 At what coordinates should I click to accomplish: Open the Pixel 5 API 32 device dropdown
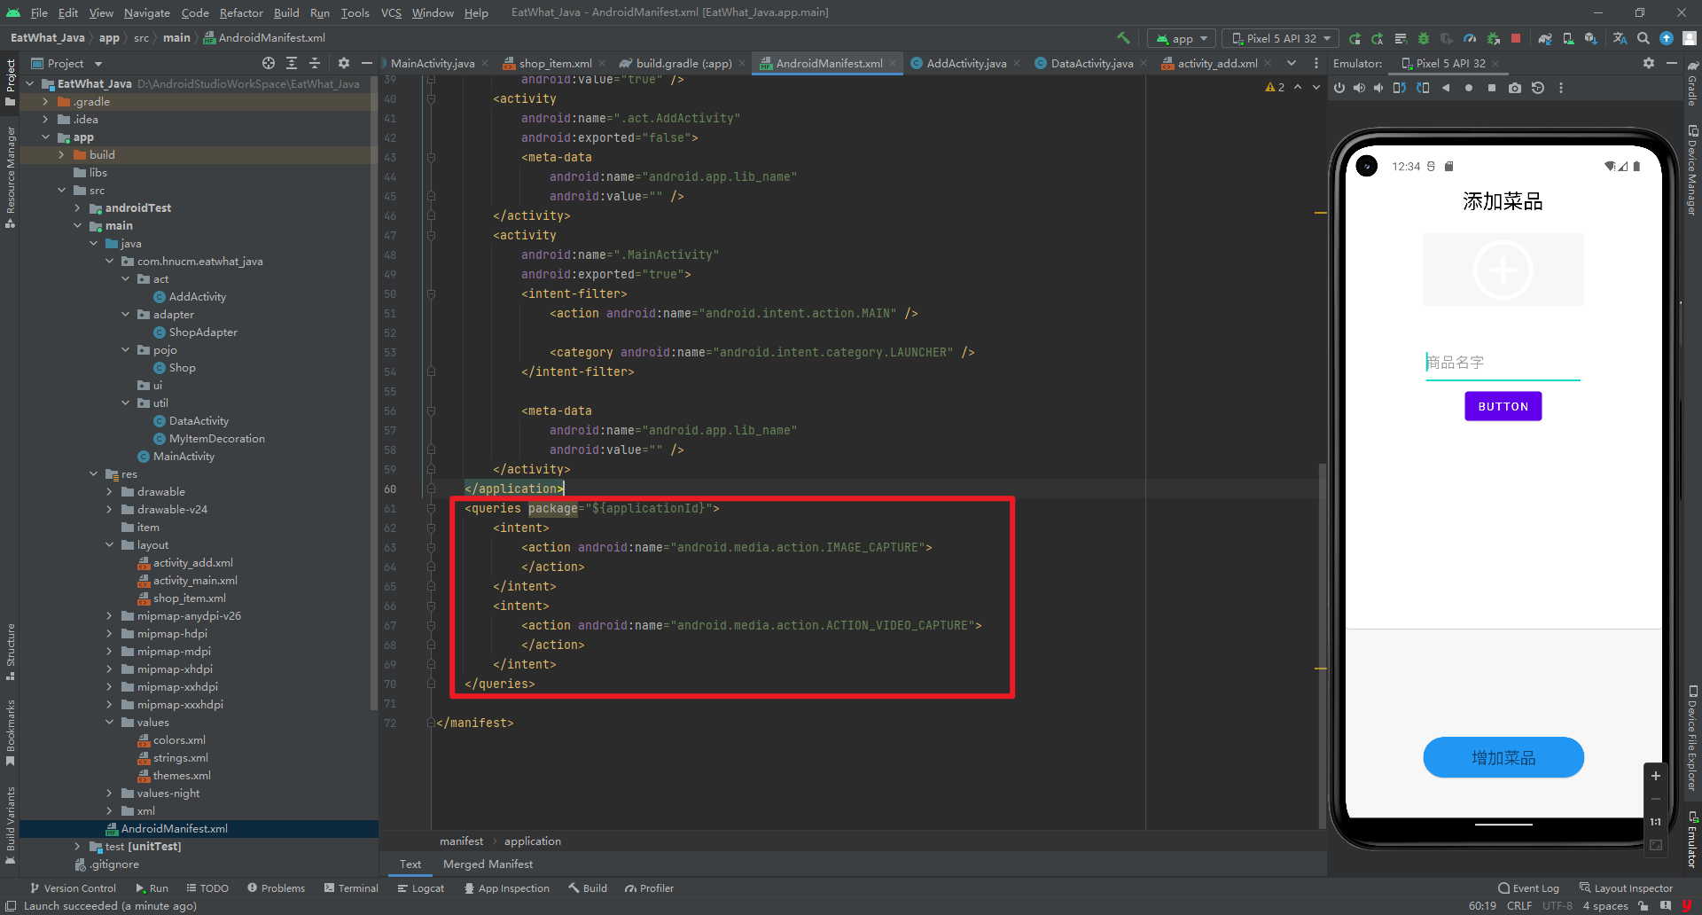(1281, 38)
